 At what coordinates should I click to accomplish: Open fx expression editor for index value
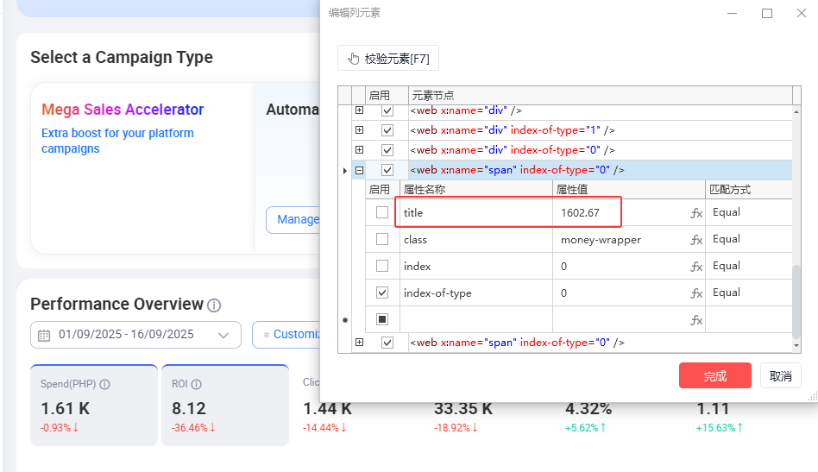click(696, 267)
